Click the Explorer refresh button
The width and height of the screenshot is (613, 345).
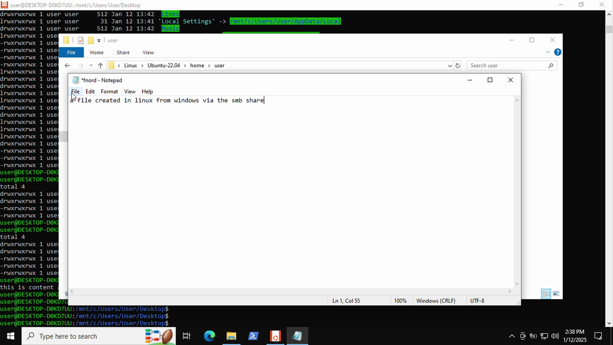[458, 65]
